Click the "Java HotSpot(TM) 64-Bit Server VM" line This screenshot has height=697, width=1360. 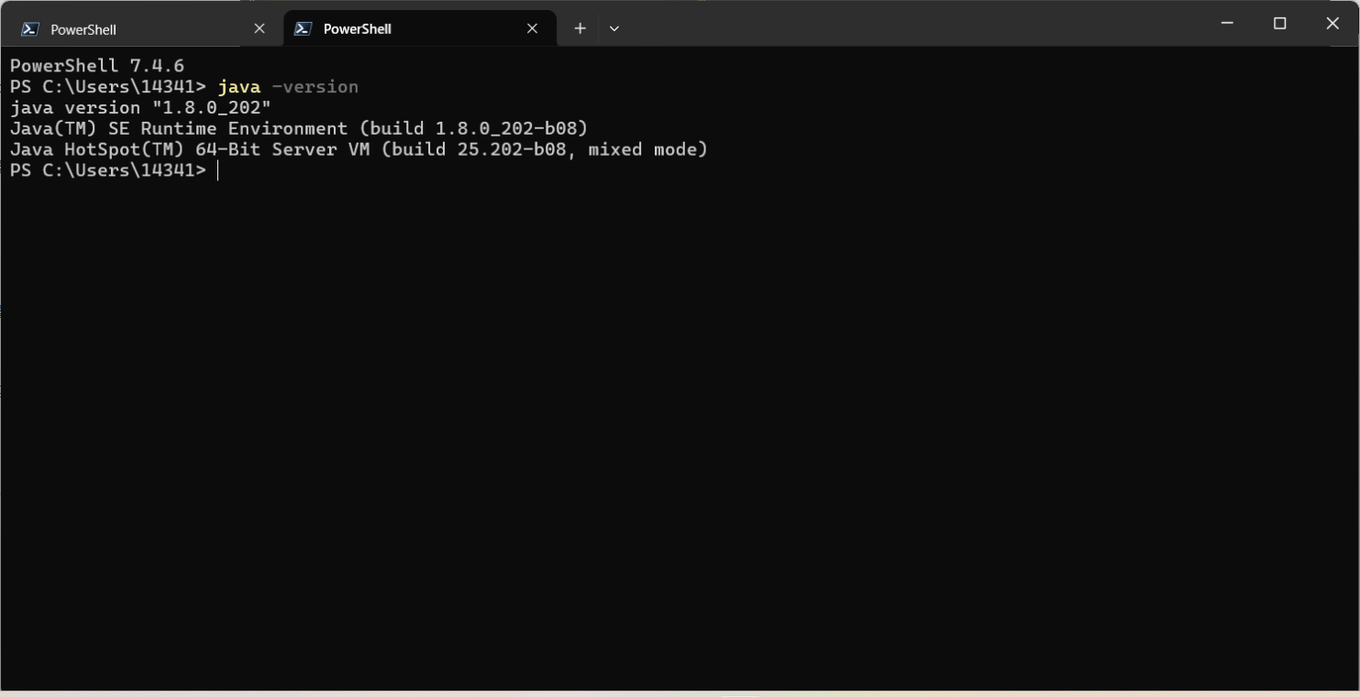pyautogui.click(x=359, y=149)
